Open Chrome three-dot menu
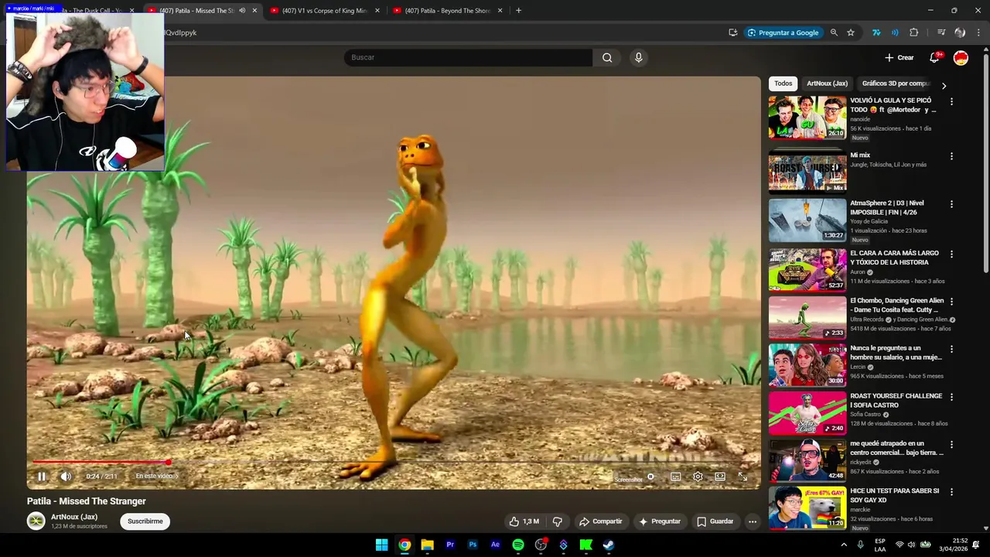Screen dimensions: 990x557 tap(979, 32)
